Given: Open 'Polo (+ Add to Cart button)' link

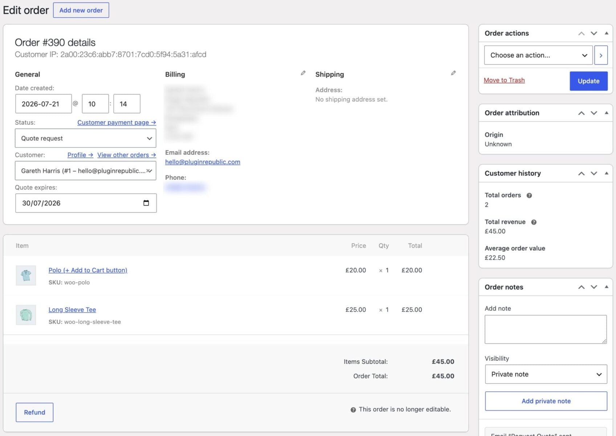Looking at the screenshot, I should pyautogui.click(x=88, y=270).
